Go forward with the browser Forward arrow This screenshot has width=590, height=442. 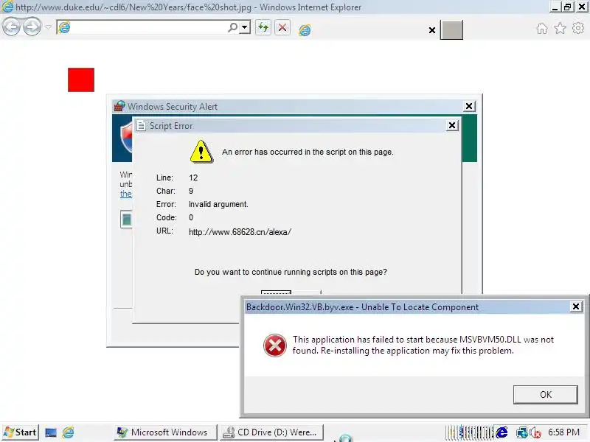pyautogui.click(x=32, y=27)
